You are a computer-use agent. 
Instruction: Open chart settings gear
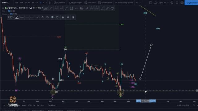click(172, 3)
